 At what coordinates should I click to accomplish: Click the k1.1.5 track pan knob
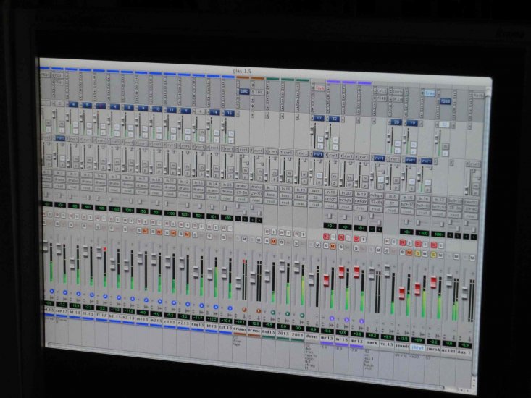coord(119,298)
